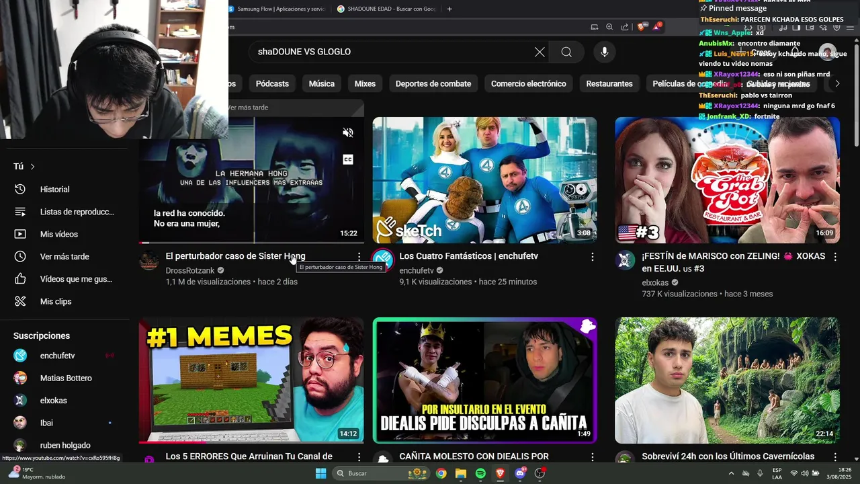Open Vídeos que me gustan in sidebar
860x484 pixels.
[64, 279]
